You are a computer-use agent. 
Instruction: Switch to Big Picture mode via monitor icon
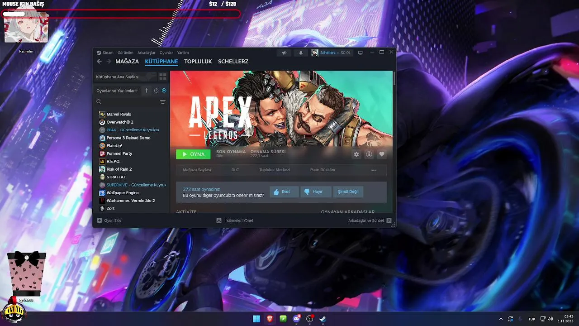361,53
